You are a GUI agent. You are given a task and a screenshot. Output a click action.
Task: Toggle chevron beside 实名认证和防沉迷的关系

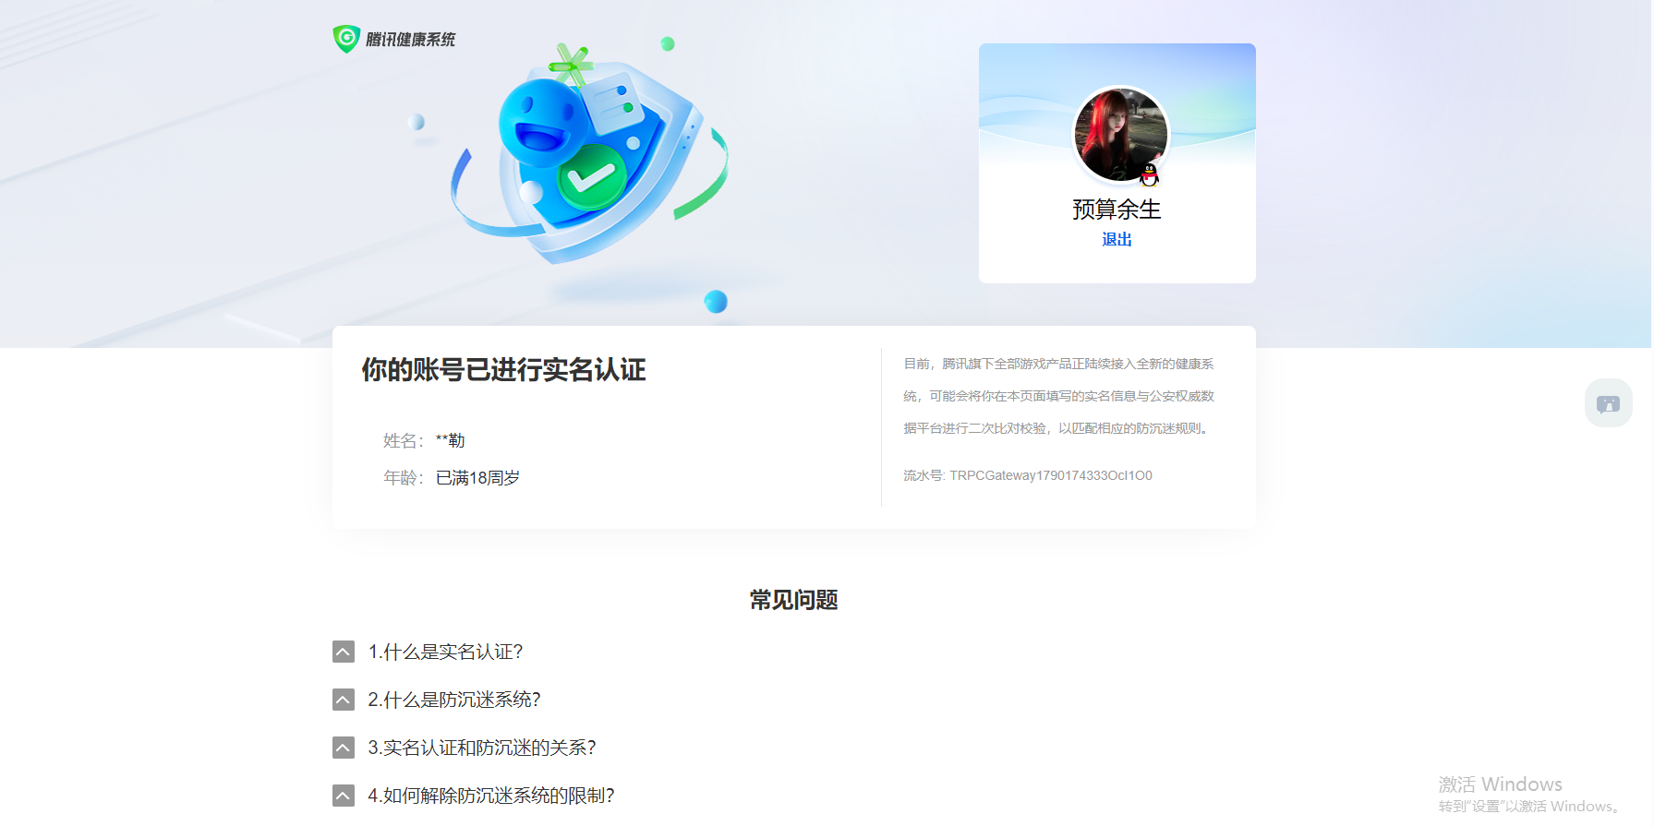(344, 748)
